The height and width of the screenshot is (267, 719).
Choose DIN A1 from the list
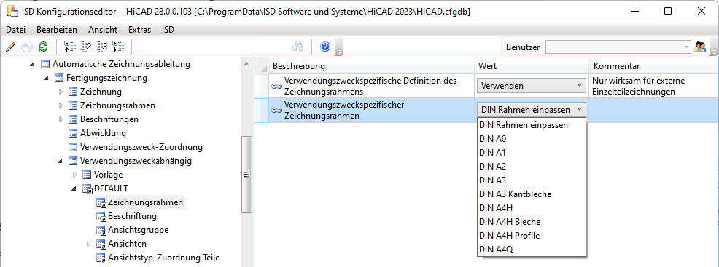532,152
